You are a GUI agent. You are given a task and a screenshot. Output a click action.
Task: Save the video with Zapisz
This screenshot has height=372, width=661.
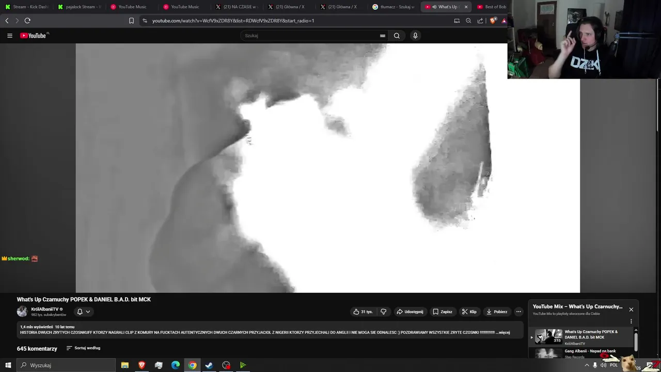[443, 312]
